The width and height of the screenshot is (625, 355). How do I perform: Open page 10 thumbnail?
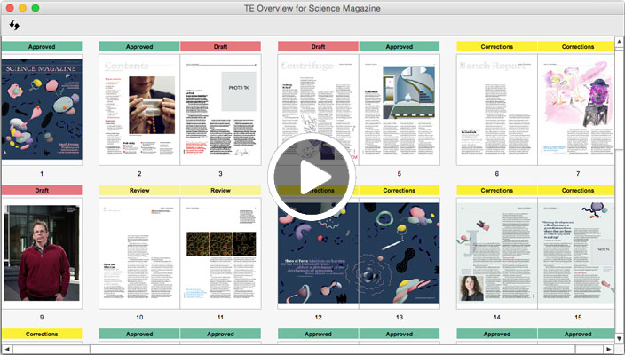tap(139, 254)
